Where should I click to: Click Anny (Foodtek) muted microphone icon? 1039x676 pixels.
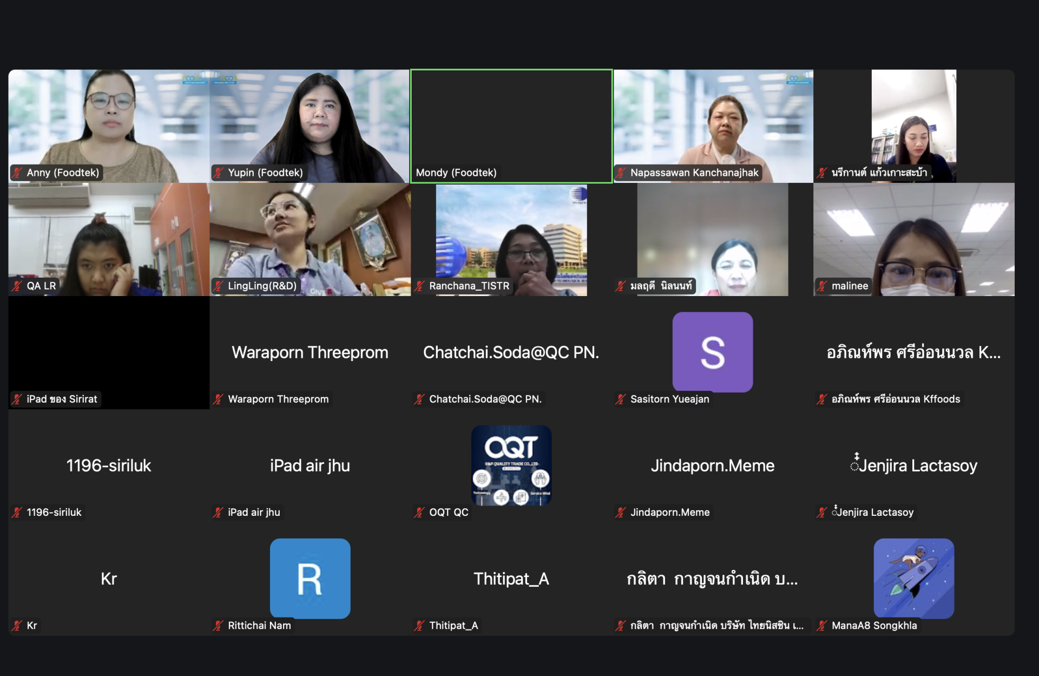(17, 173)
